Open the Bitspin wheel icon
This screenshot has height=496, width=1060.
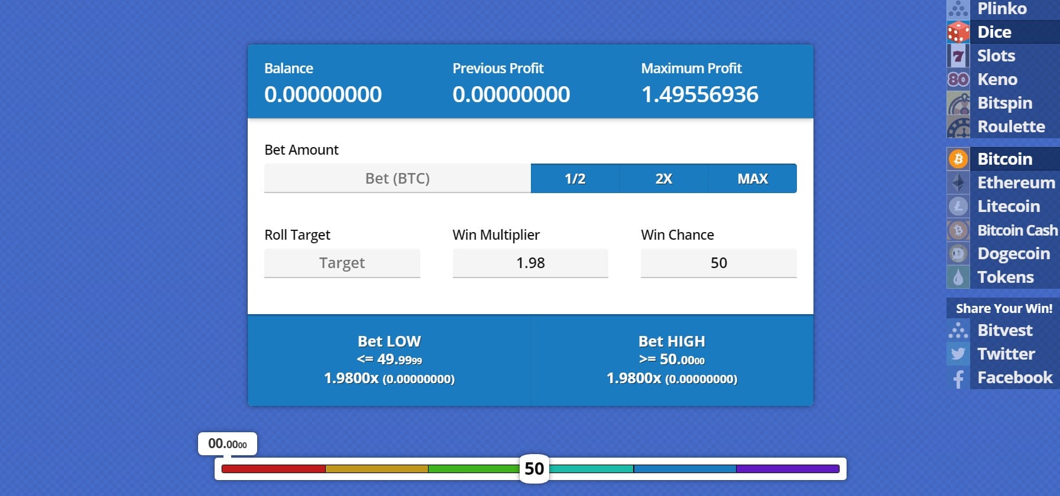pos(958,103)
